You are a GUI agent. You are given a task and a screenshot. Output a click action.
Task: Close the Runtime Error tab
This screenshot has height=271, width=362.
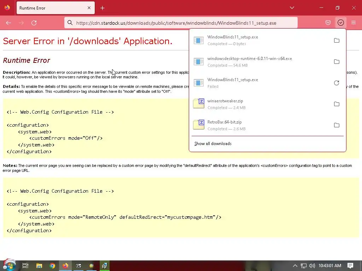[x=89, y=8]
